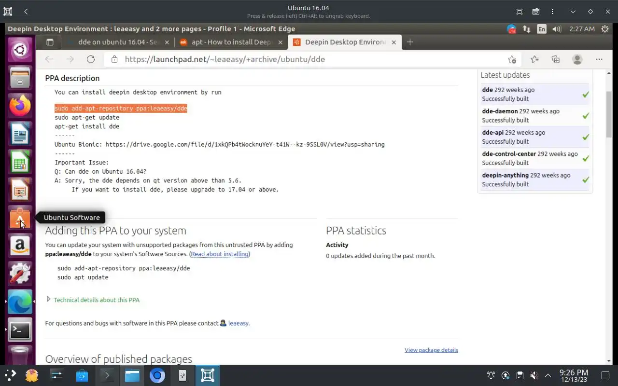Open LibreOffice Calc launcher icon
The image size is (618, 386).
(x=20, y=162)
